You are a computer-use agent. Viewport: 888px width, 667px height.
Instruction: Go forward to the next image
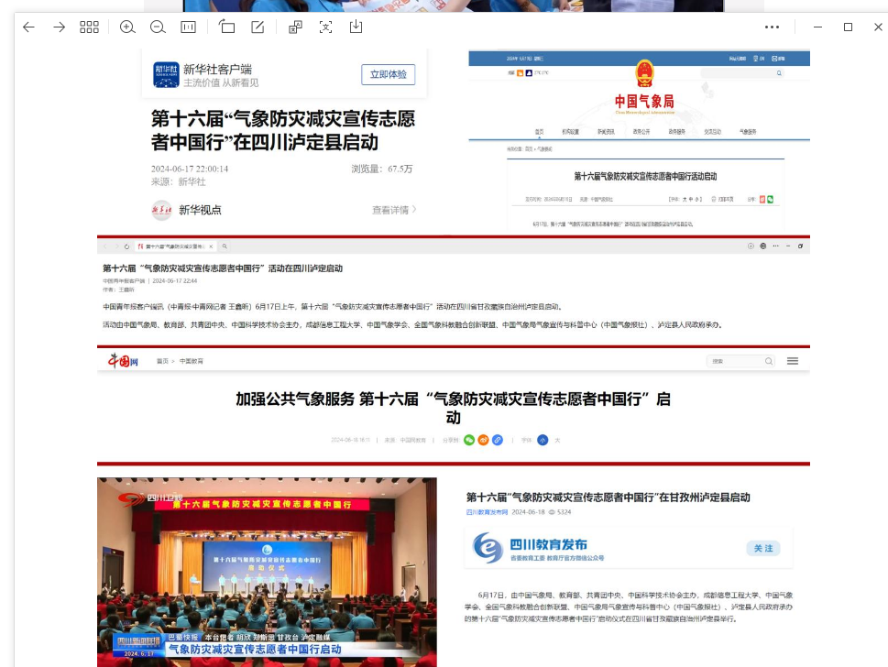pyautogui.click(x=59, y=27)
